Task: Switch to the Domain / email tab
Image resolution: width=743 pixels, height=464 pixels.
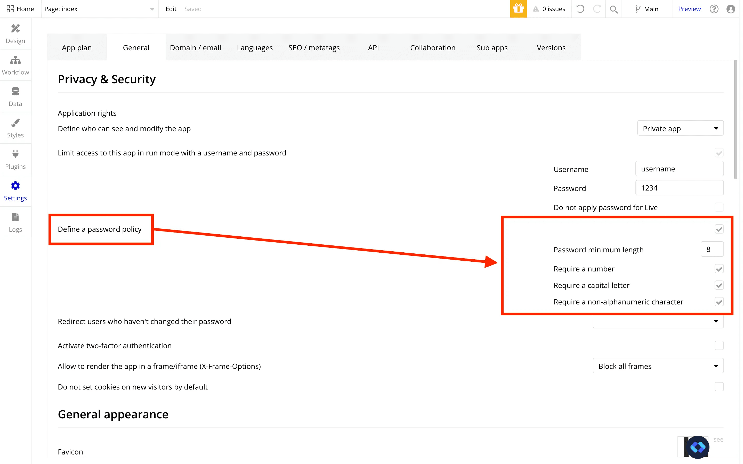Action: point(195,48)
